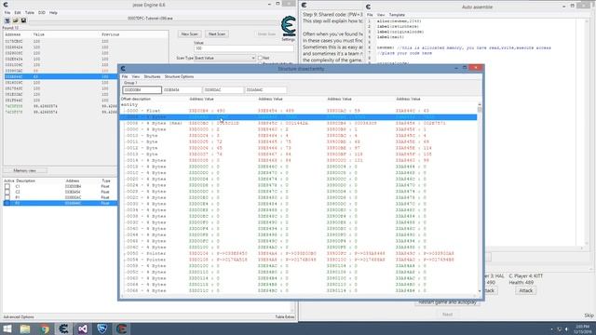Screen dimensions: 596x335
Task: Click third Group 1 address field
Action: (x=223, y=90)
